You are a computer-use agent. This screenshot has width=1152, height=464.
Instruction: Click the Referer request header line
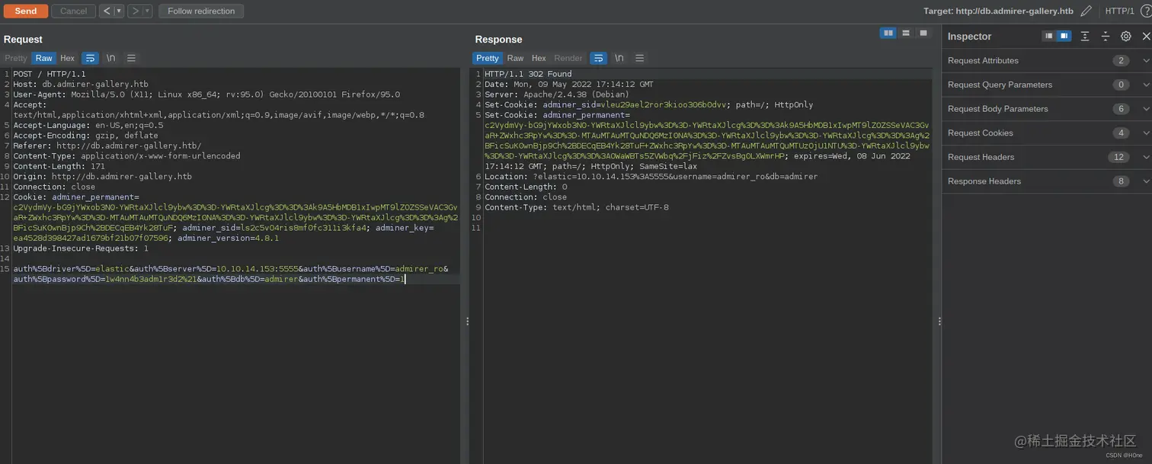107,146
